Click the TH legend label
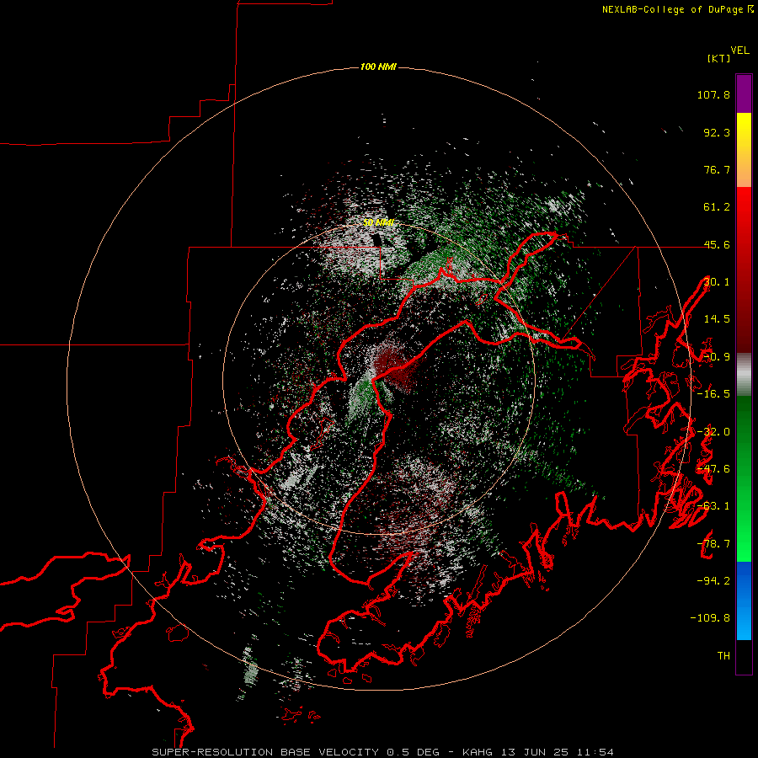Viewport: 758px width, 758px height. (x=723, y=656)
